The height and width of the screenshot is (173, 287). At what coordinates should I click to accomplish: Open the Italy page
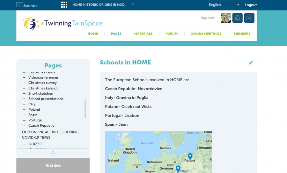click(32, 104)
